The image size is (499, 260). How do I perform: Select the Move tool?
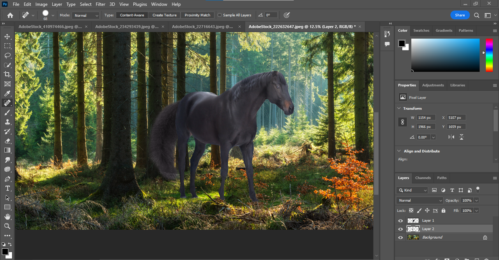pos(7,37)
